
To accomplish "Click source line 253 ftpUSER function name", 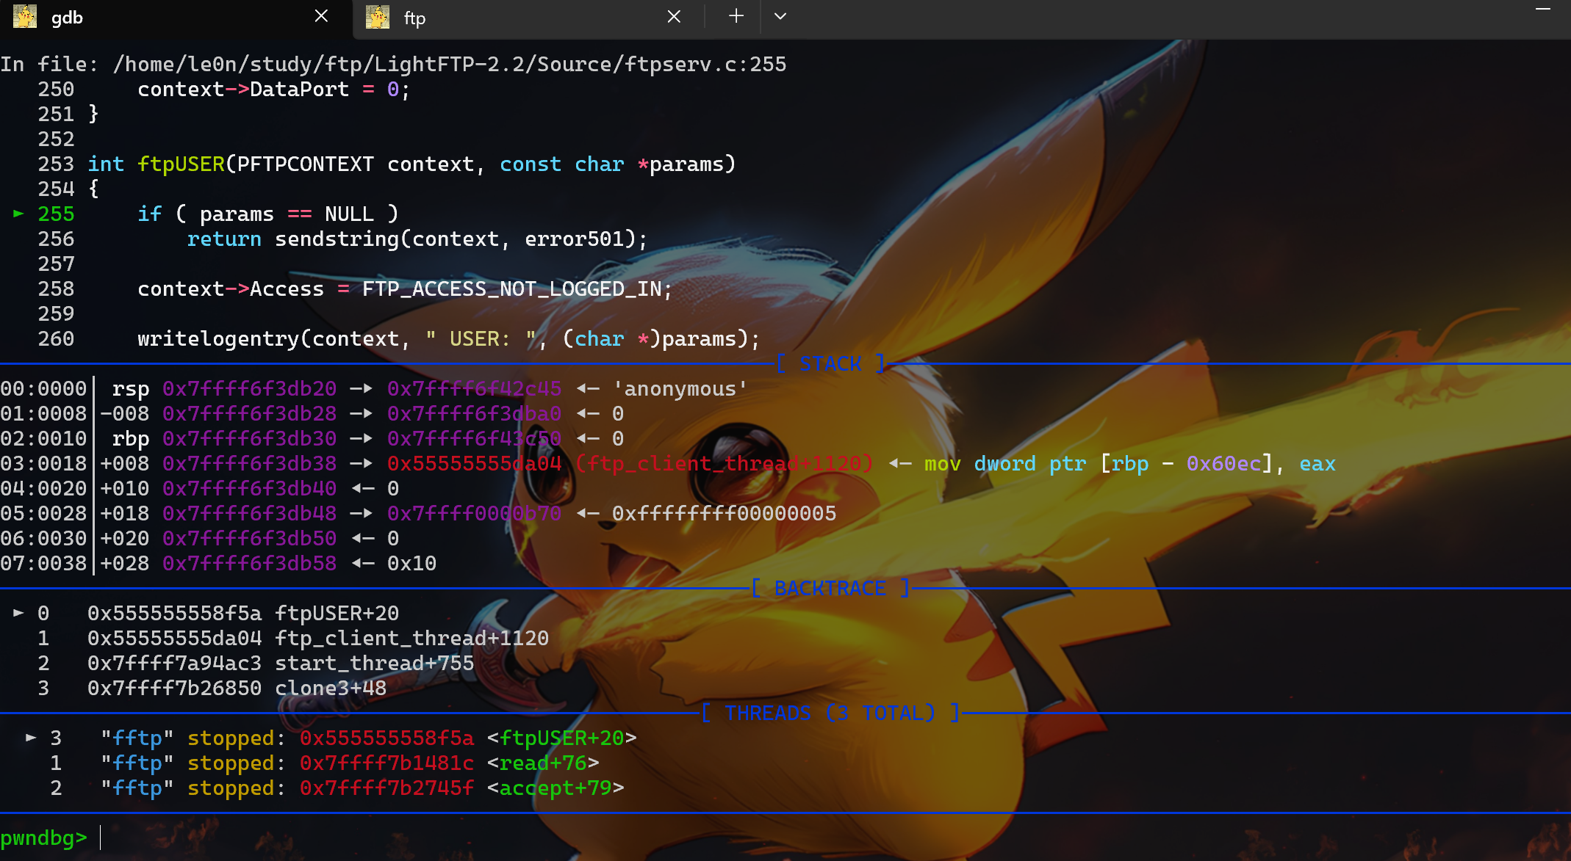I will [181, 164].
